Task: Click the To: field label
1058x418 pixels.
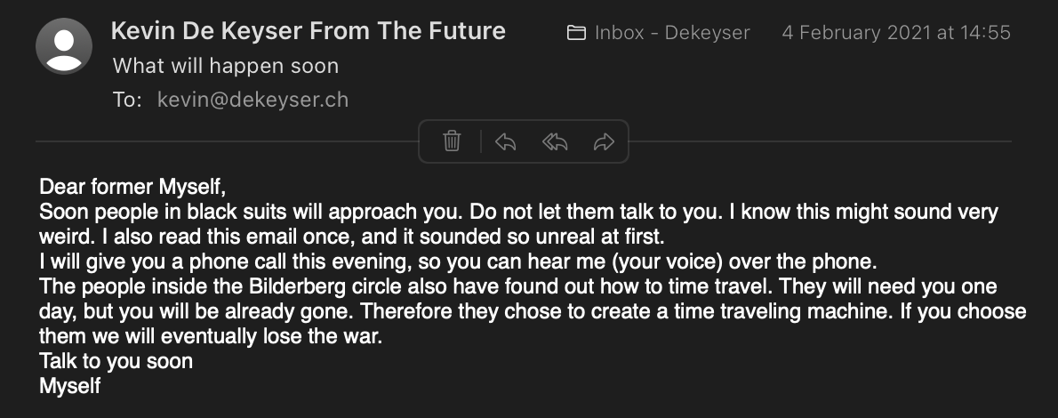Action: [127, 100]
